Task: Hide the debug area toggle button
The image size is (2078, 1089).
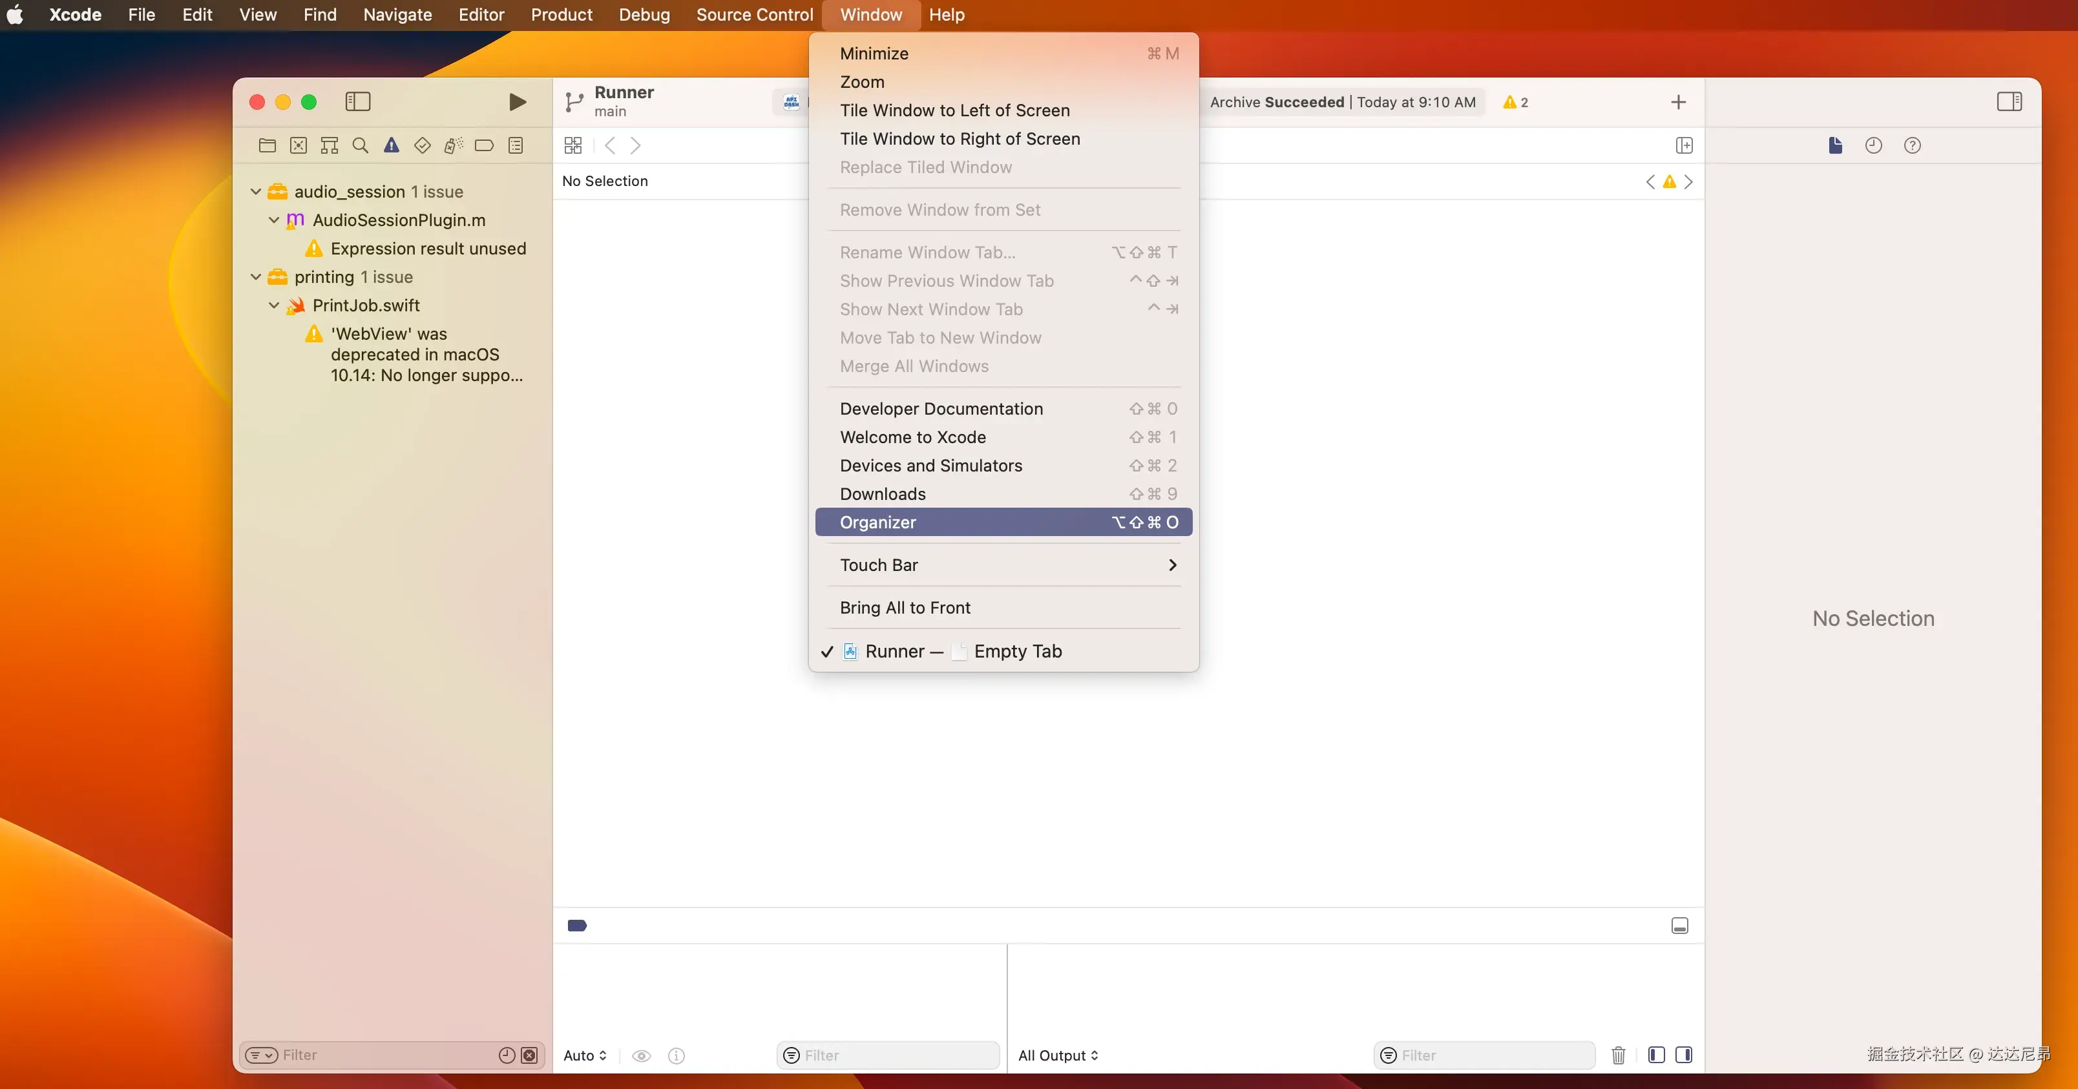Action: (x=1679, y=926)
